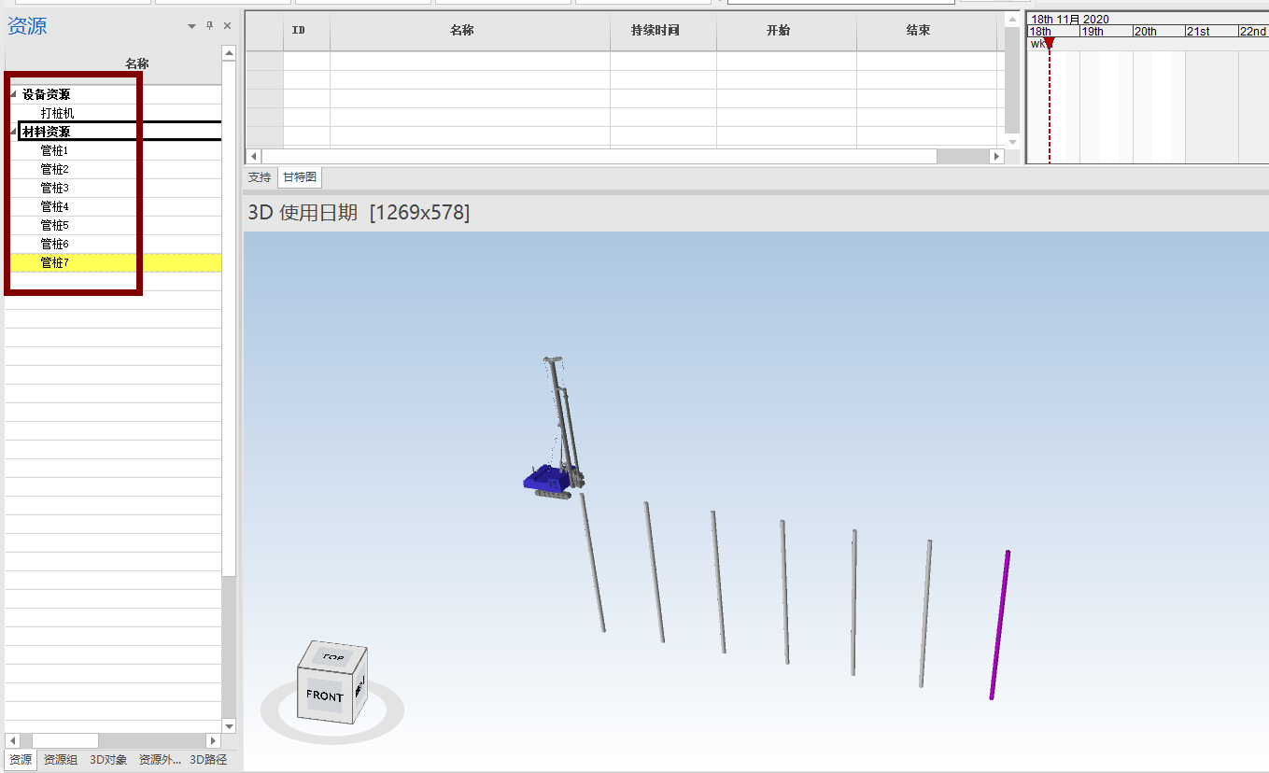Select the highlighted 管桩7 row
The height and width of the screenshot is (773, 1269).
point(54,262)
